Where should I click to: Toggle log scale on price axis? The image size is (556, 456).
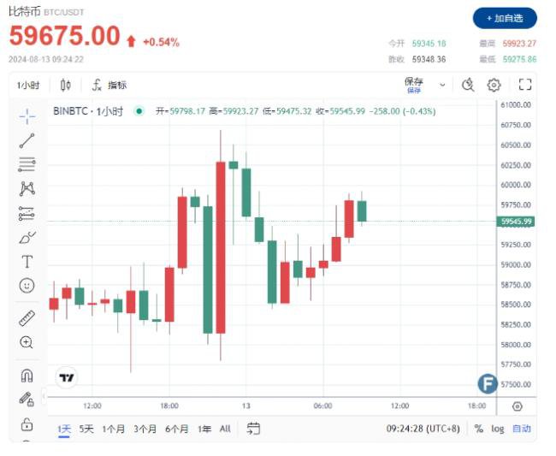pyautogui.click(x=498, y=429)
